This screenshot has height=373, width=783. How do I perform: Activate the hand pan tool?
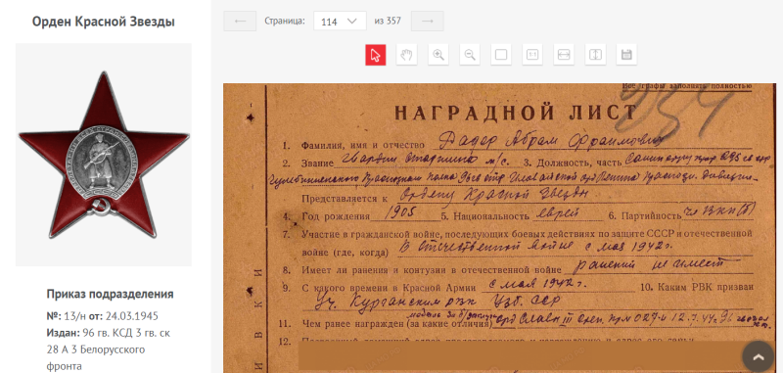pyautogui.click(x=407, y=55)
